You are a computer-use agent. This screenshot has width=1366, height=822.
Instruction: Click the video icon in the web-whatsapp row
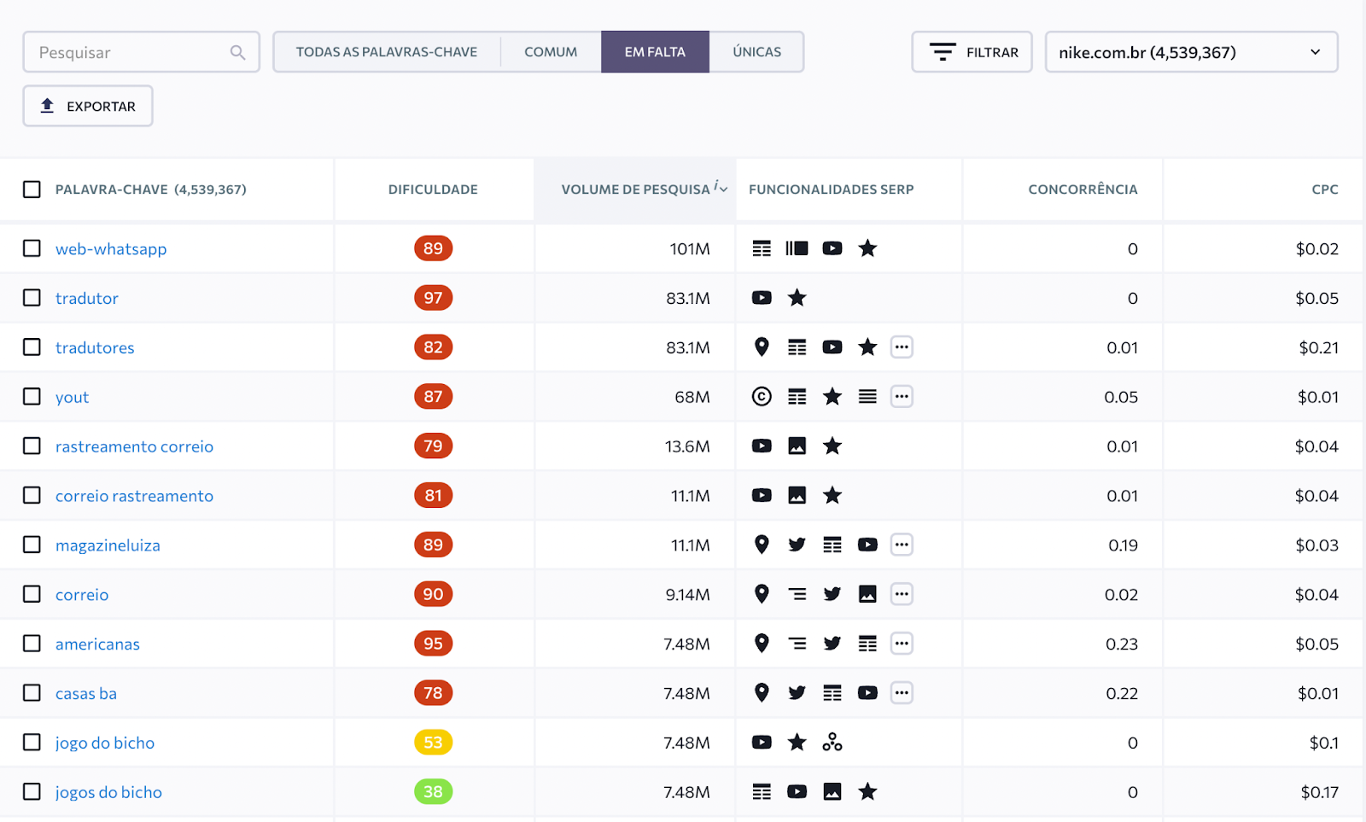click(832, 248)
